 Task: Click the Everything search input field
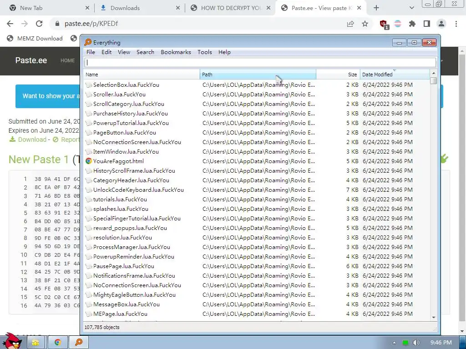pos(260,62)
